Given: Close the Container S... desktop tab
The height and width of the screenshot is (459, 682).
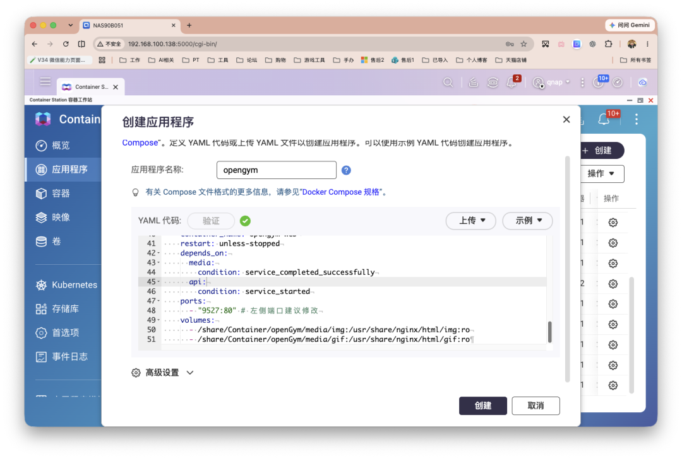Looking at the screenshot, I should click(x=116, y=87).
